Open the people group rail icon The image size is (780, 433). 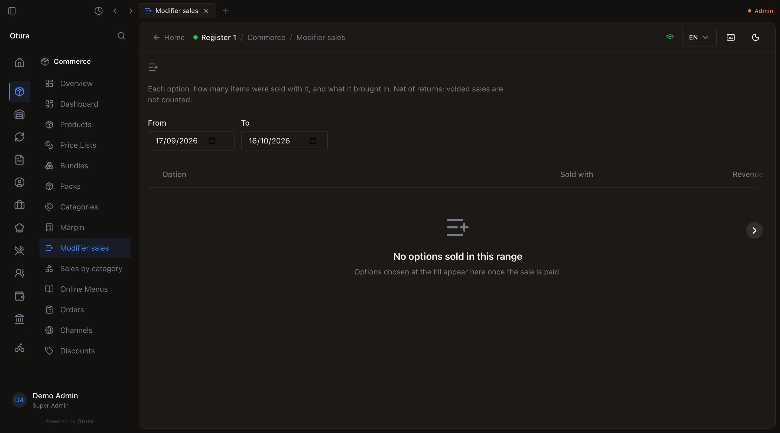tap(19, 273)
